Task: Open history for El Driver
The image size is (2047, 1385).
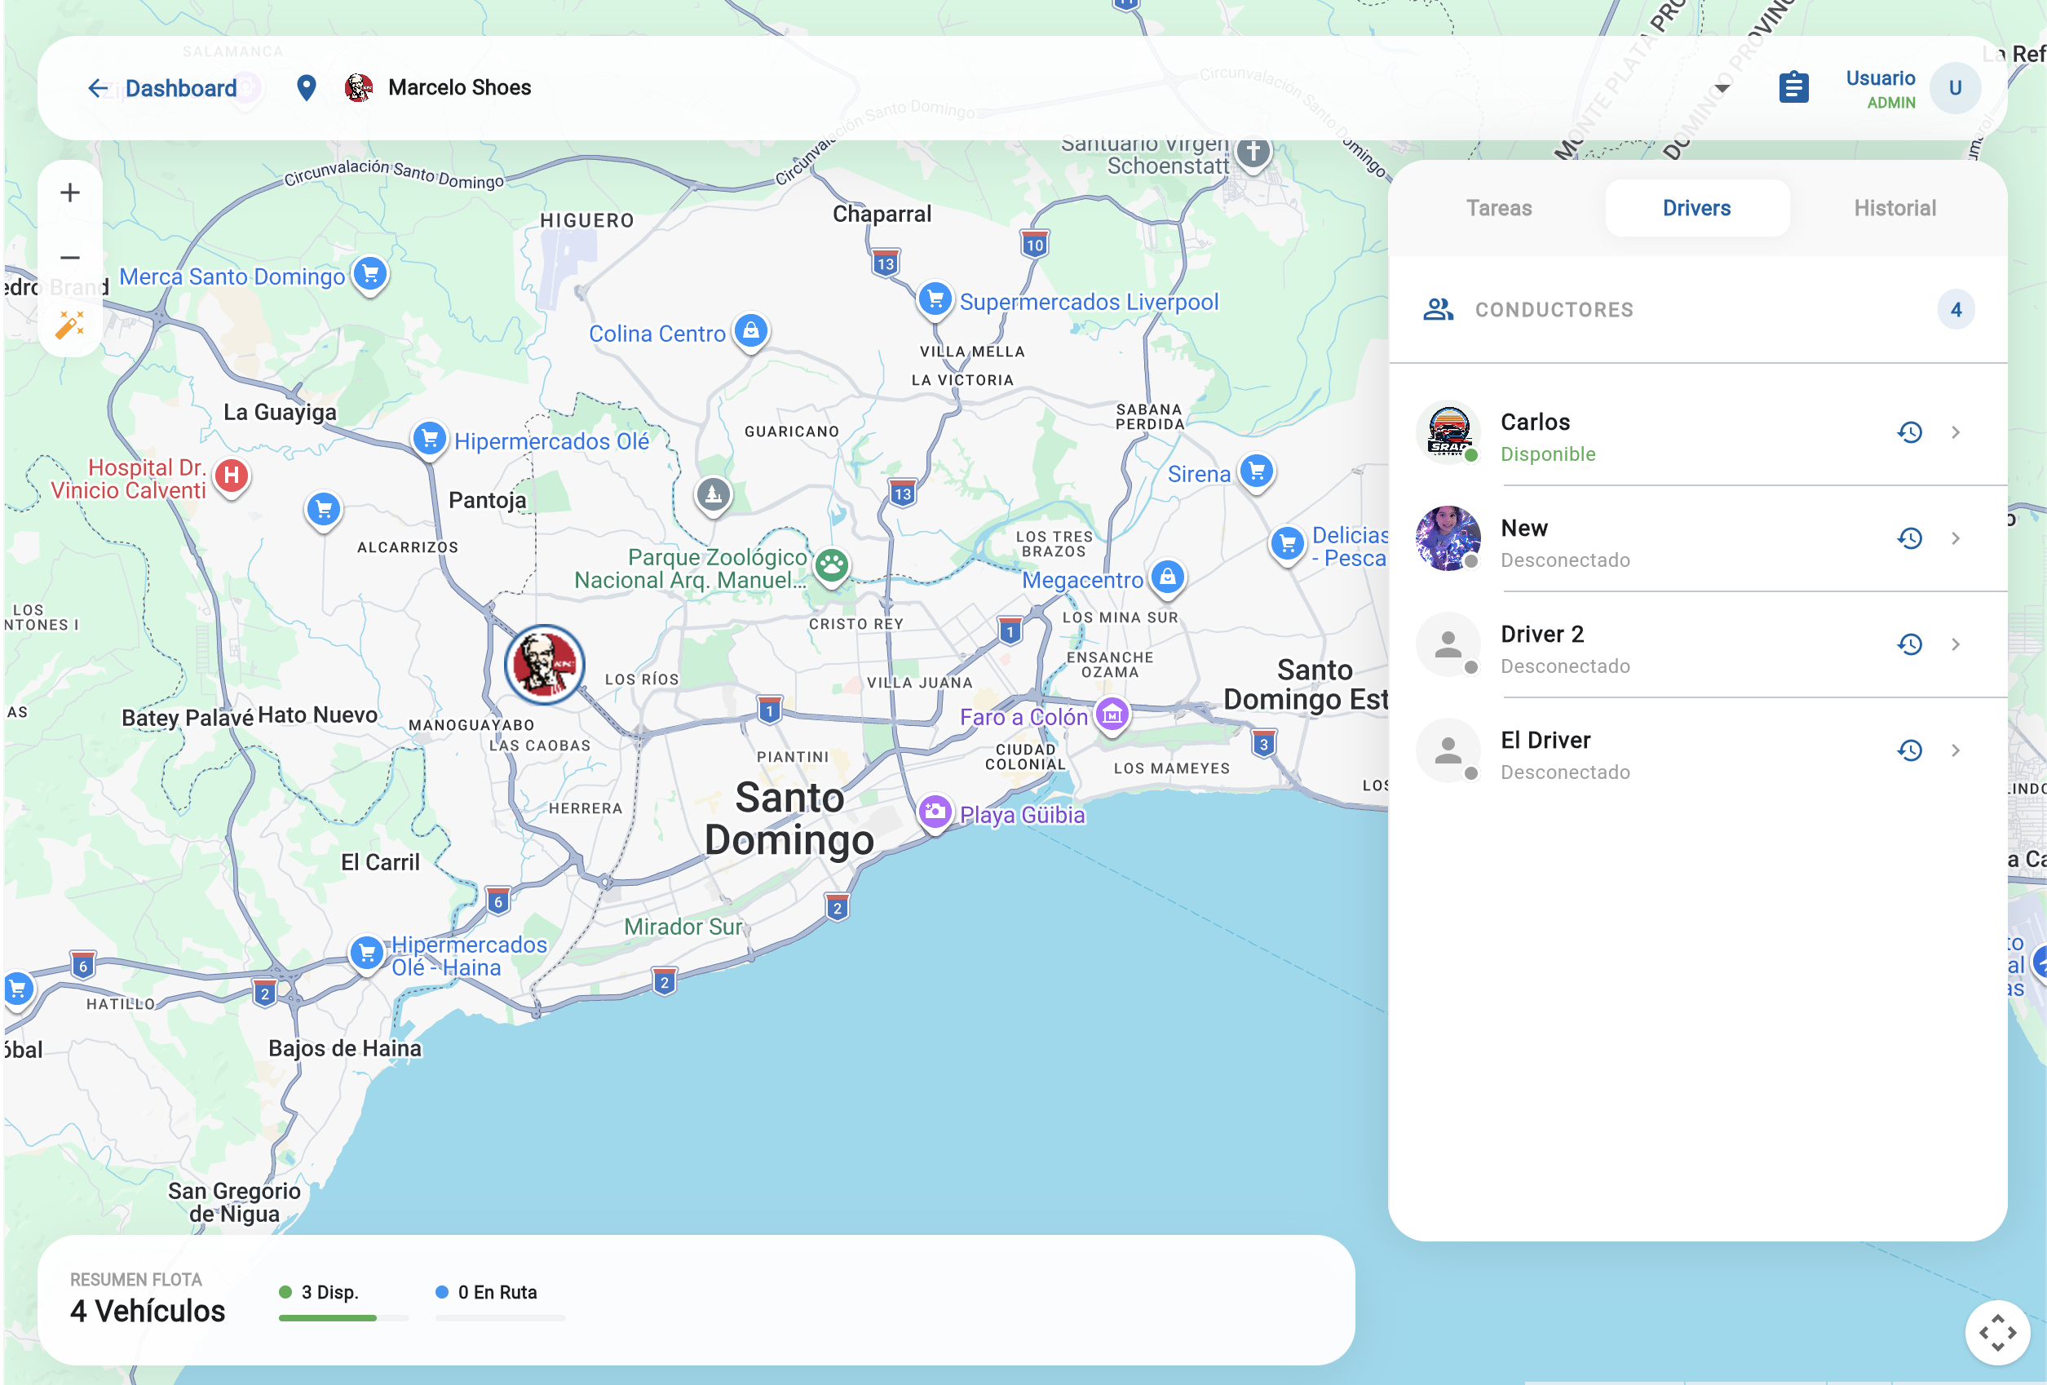Action: coord(1908,750)
